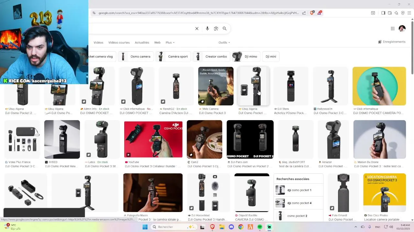Image resolution: width=414 pixels, height=232 pixels.
Task: Toggle the browser sidebar panel icon
Action: [x=383, y=13]
